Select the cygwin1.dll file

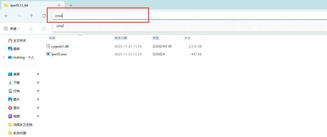(x=60, y=46)
